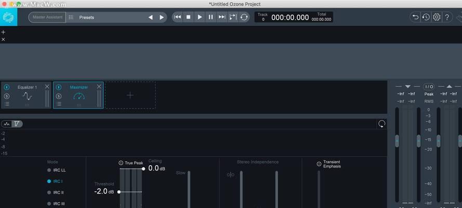Image resolution: width=462 pixels, height=208 pixels.
Task: Click the time counter display 000:00.000
Action: click(x=290, y=17)
